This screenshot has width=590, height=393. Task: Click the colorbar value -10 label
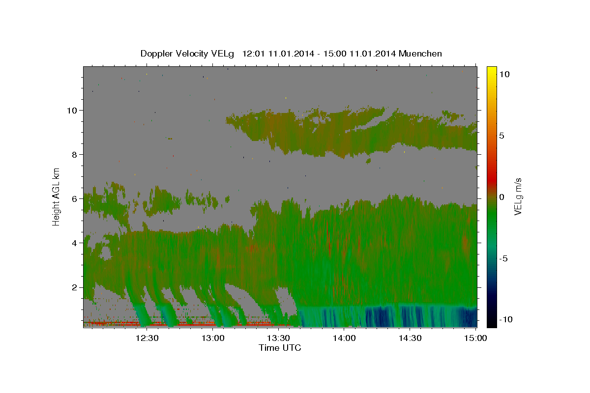click(x=505, y=320)
